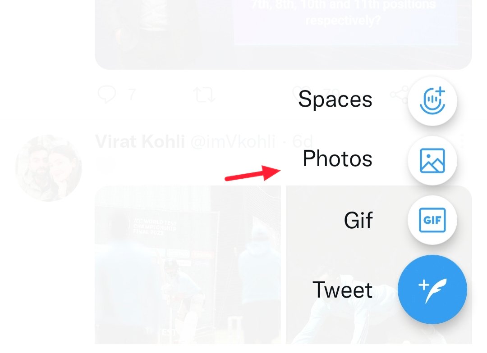This screenshot has height=353, width=487.
Task: Choose the Tweet text label
Action: [x=342, y=290]
